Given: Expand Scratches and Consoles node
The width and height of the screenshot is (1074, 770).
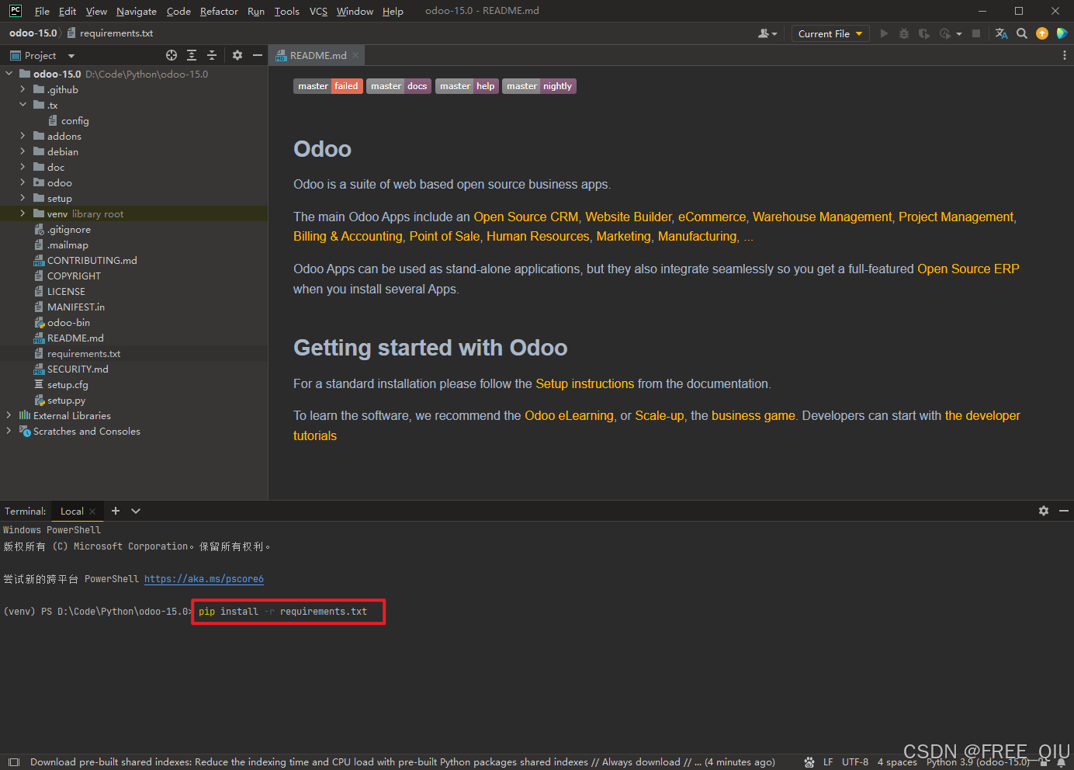Looking at the screenshot, I should point(9,431).
